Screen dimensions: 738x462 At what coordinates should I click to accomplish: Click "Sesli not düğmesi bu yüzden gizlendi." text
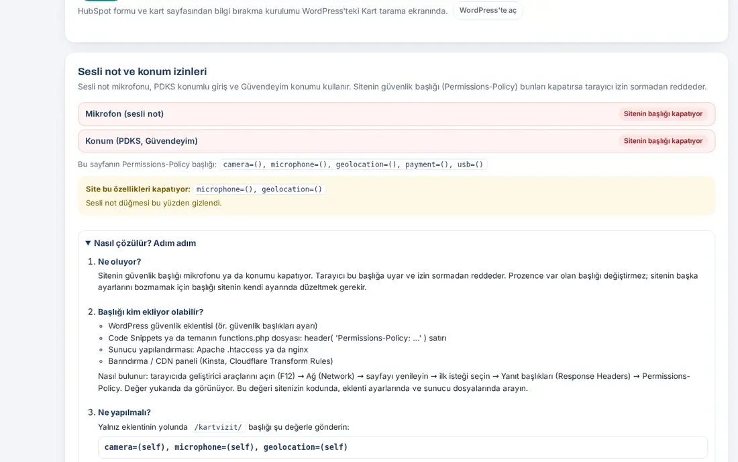154,203
